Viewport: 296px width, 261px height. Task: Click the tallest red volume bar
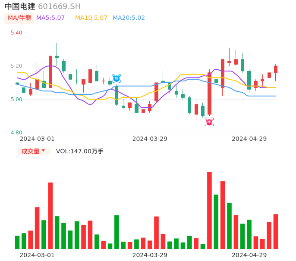tap(209, 211)
